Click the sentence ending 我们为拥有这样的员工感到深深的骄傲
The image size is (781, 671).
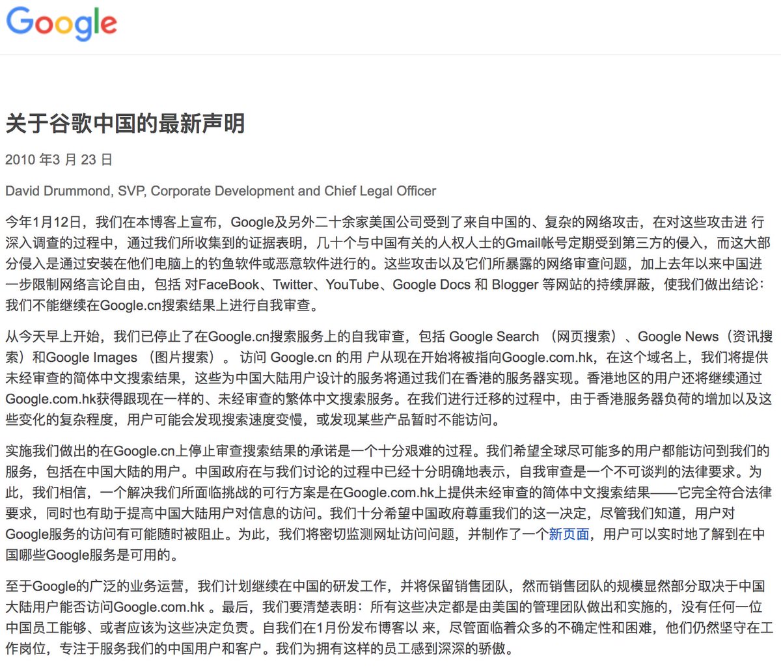[x=394, y=649]
